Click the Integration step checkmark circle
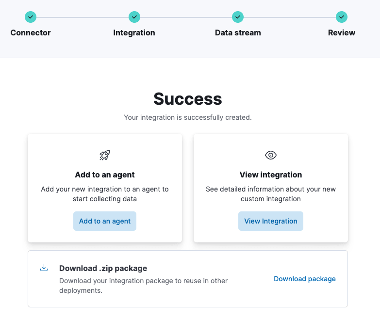Screen dimensions: 380x336 [x=134, y=17]
